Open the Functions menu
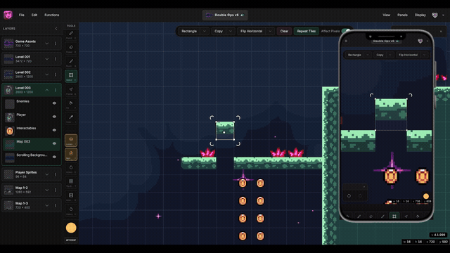Image resolution: width=450 pixels, height=253 pixels. click(51, 15)
